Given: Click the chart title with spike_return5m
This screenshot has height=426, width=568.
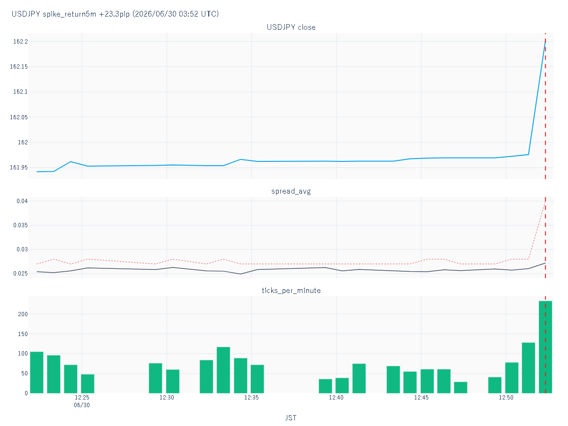Looking at the screenshot, I should (115, 14).
